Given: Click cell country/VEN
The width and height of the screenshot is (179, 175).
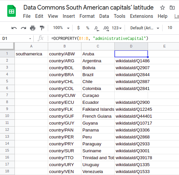Looking at the screenshot, I should 65,171.
